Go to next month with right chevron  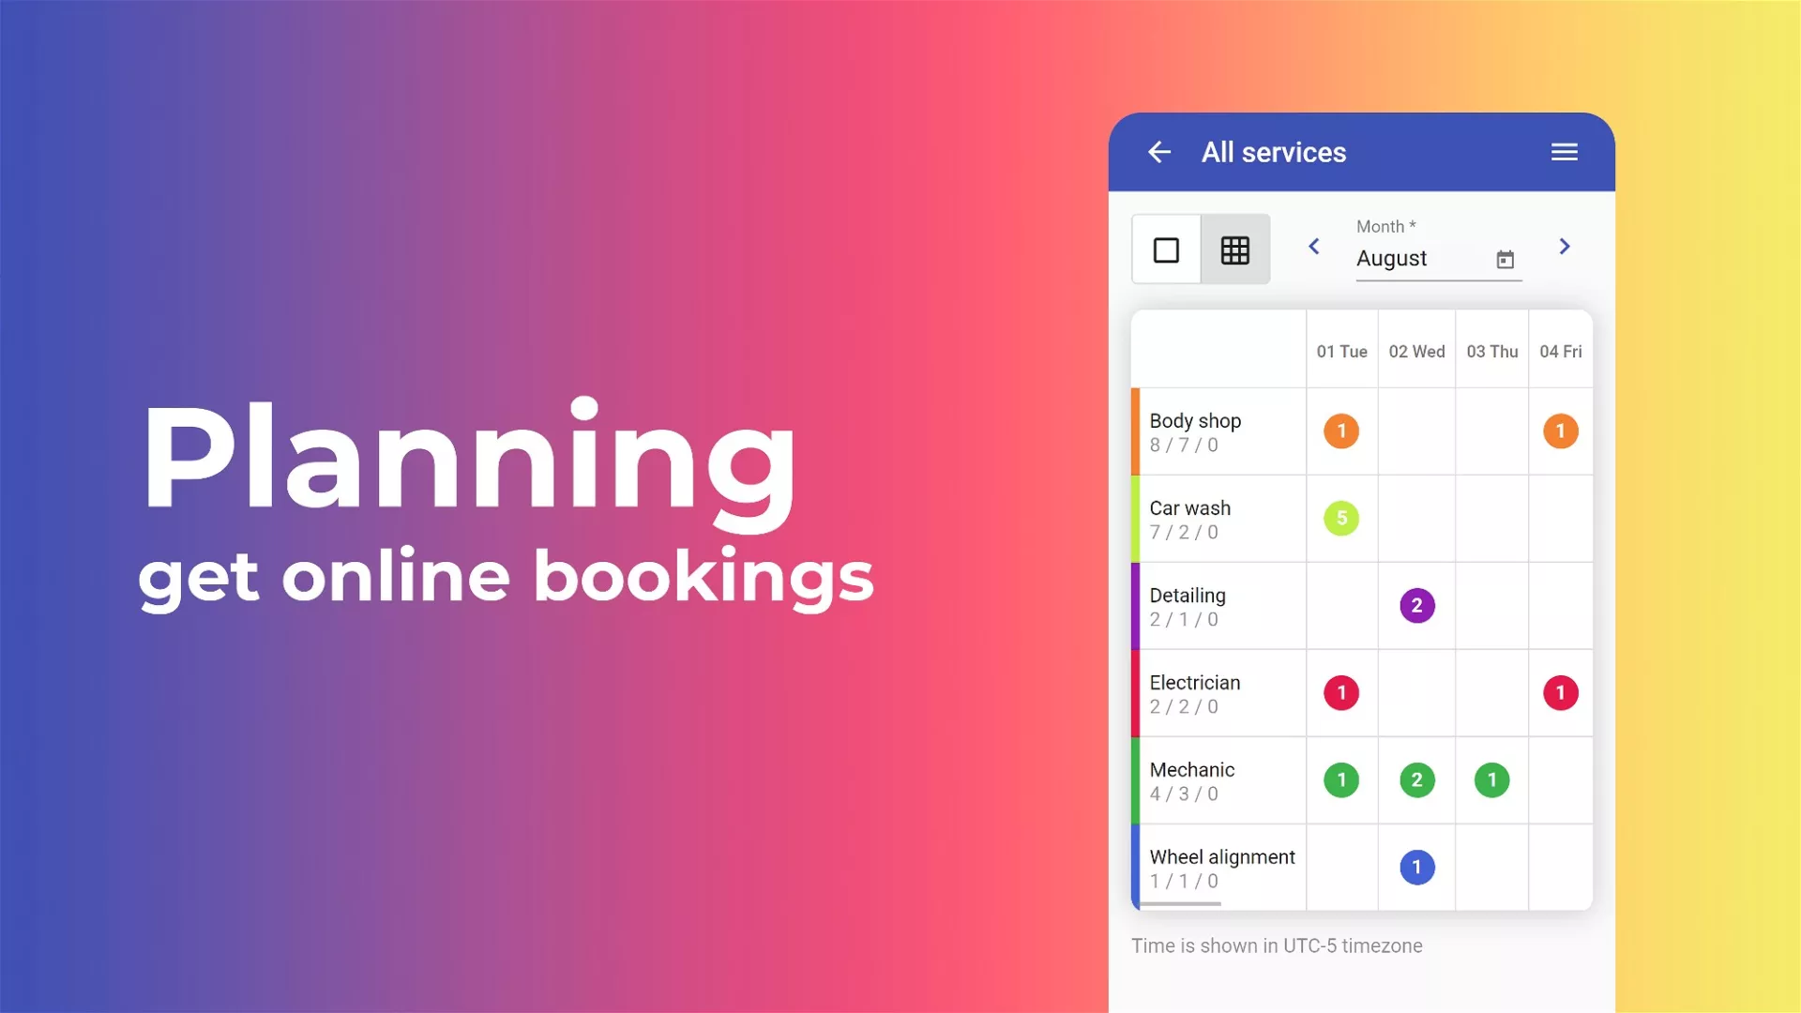1564,247
